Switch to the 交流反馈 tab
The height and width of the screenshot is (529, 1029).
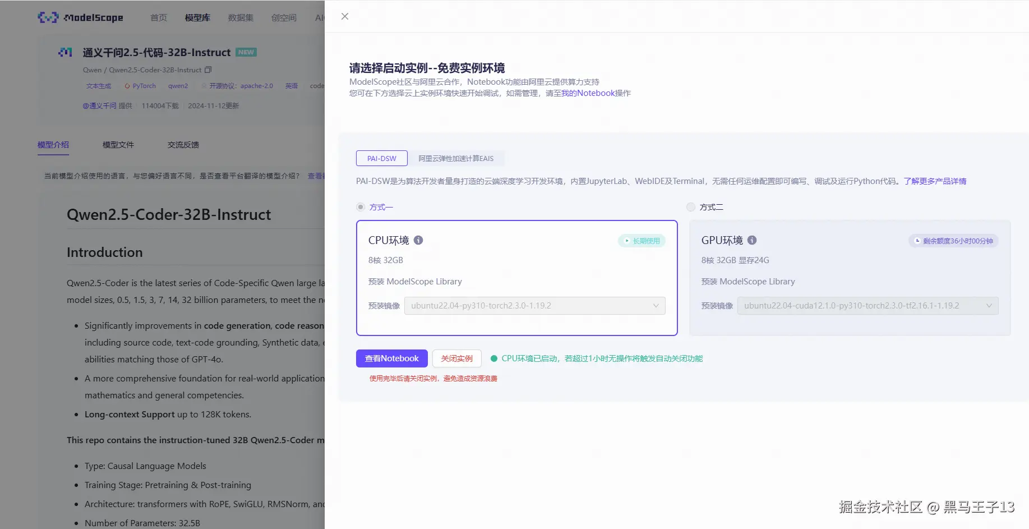point(183,145)
